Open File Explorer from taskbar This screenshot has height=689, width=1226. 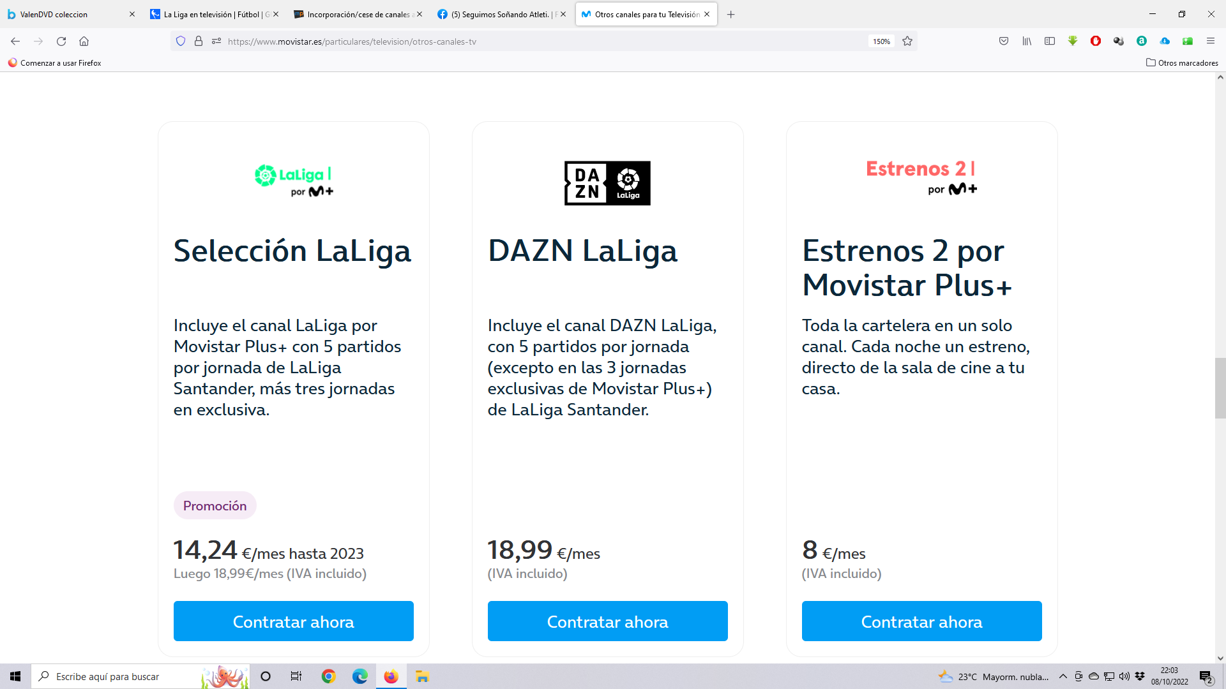coord(422,676)
